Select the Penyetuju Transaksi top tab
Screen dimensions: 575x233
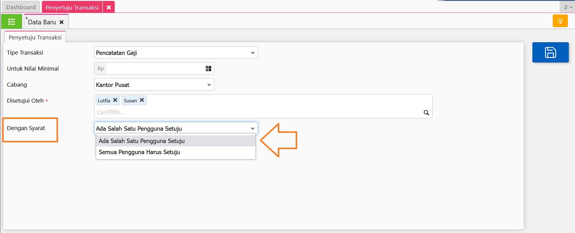click(72, 7)
